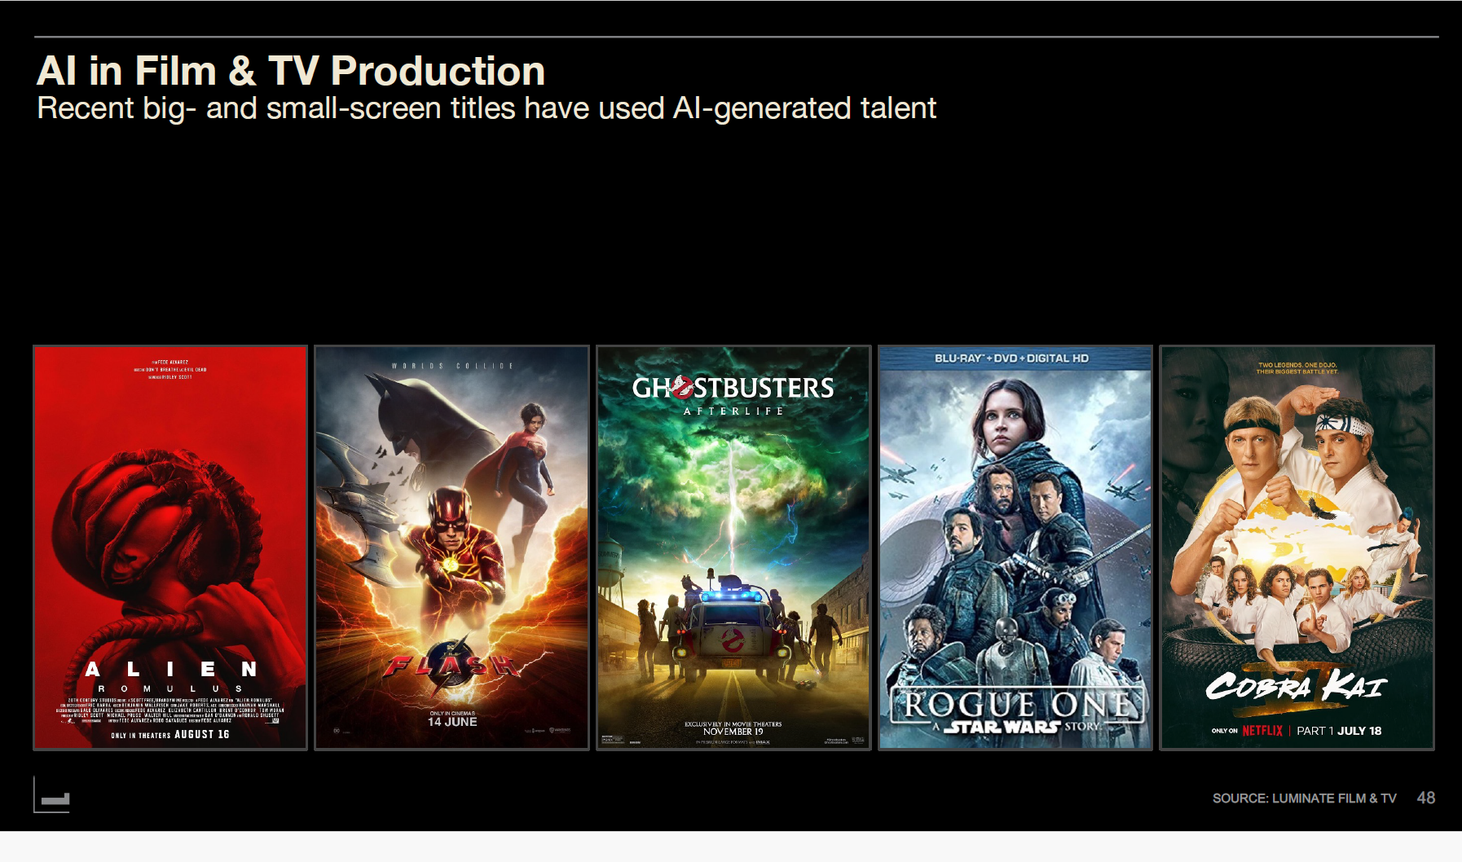
Task: Click the page number 48
Action: [x=1426, y=798]
